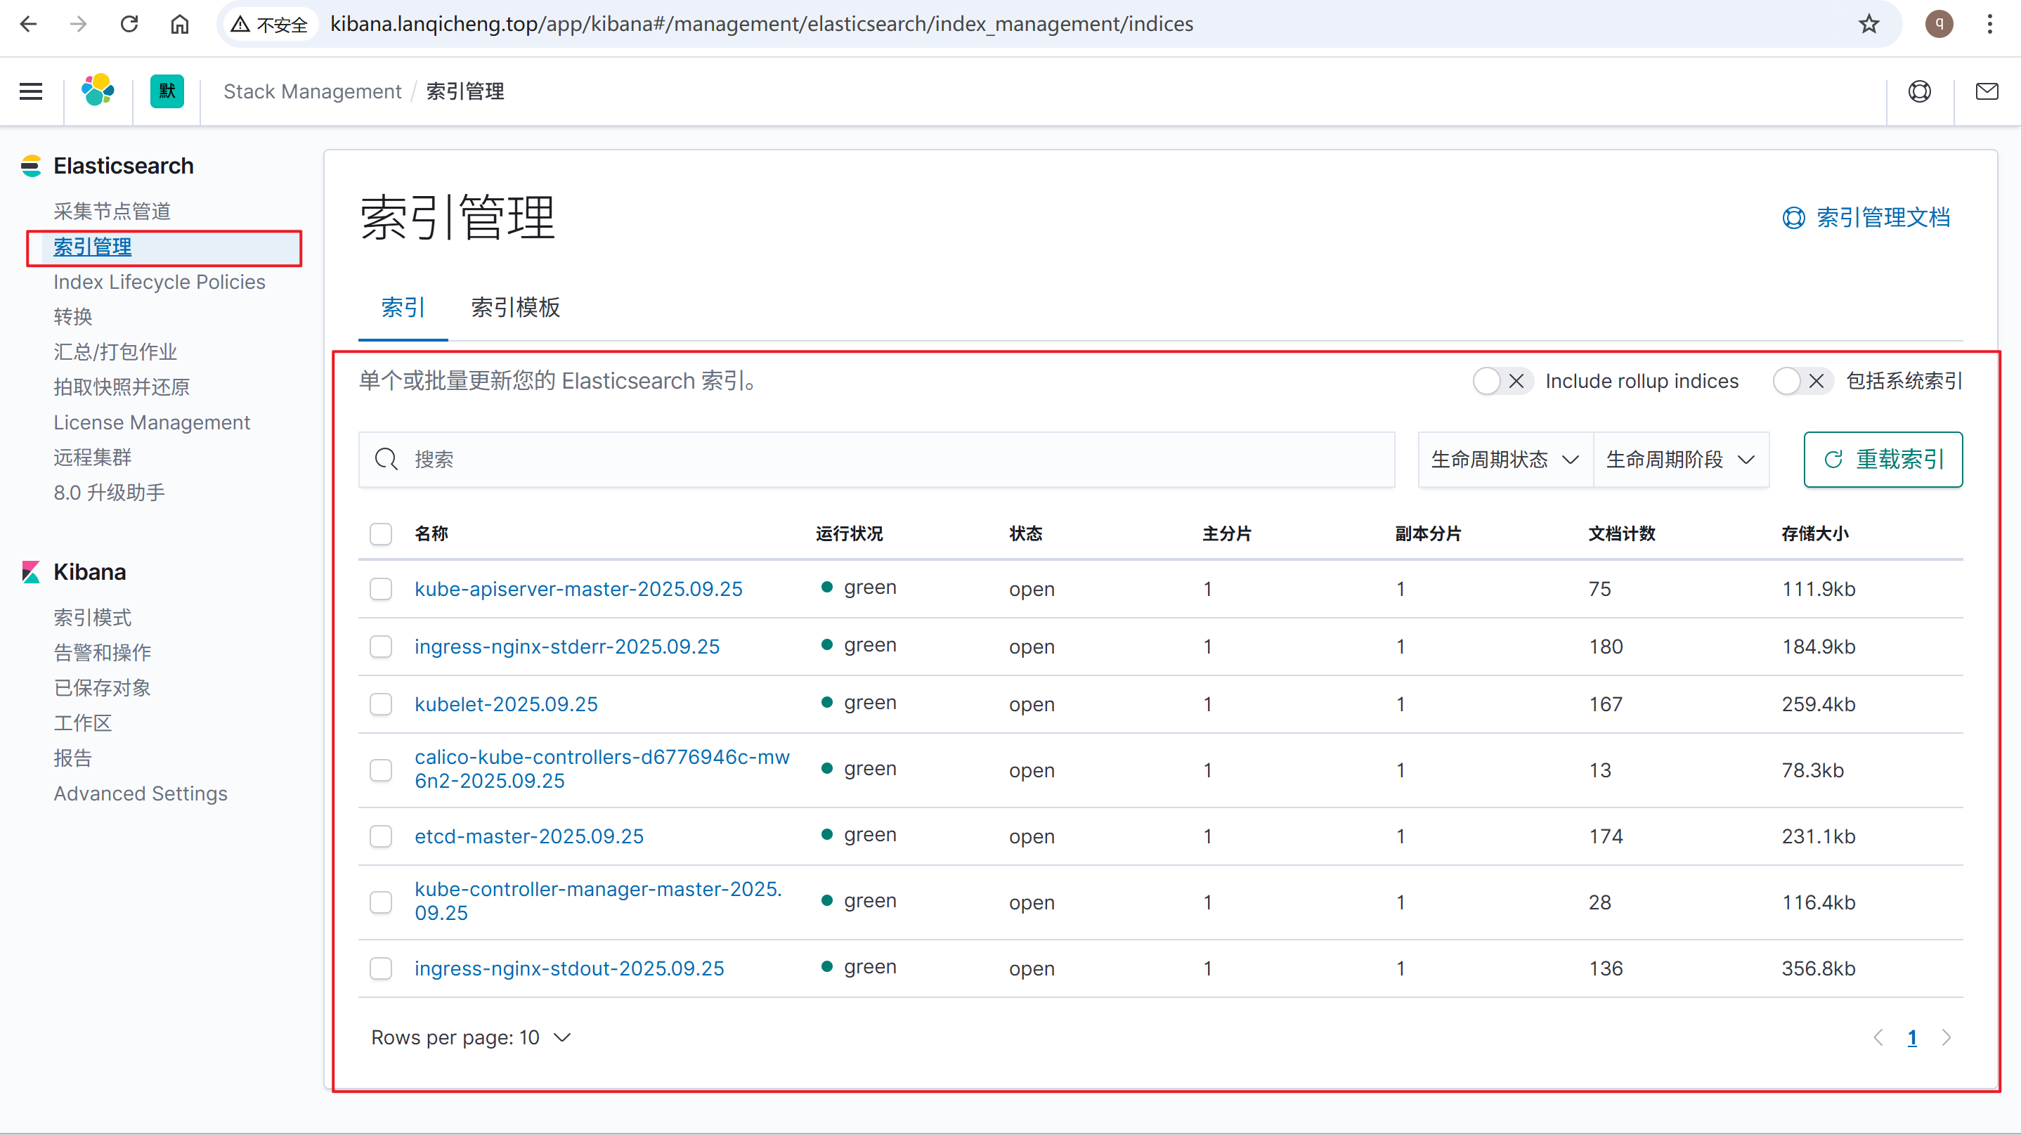2021x1135 pixels.
Task: Open 转换 in the sidebar
Action: [73, 317]
